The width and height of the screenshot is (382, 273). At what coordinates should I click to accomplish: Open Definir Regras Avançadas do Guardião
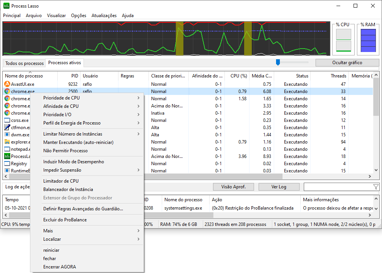83,209
